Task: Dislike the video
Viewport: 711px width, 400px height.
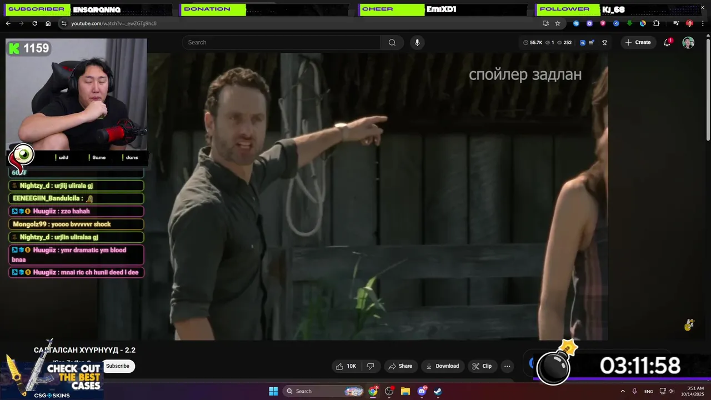Action: (370, 366)
